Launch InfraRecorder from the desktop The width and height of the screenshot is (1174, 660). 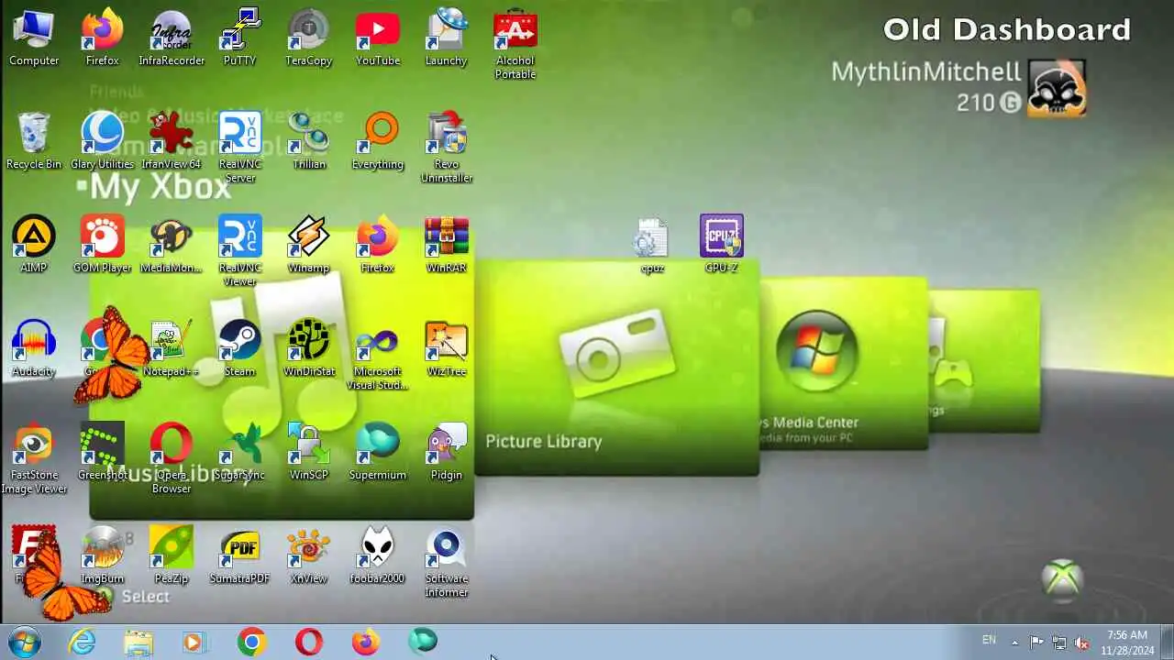[x=172, y=38]
